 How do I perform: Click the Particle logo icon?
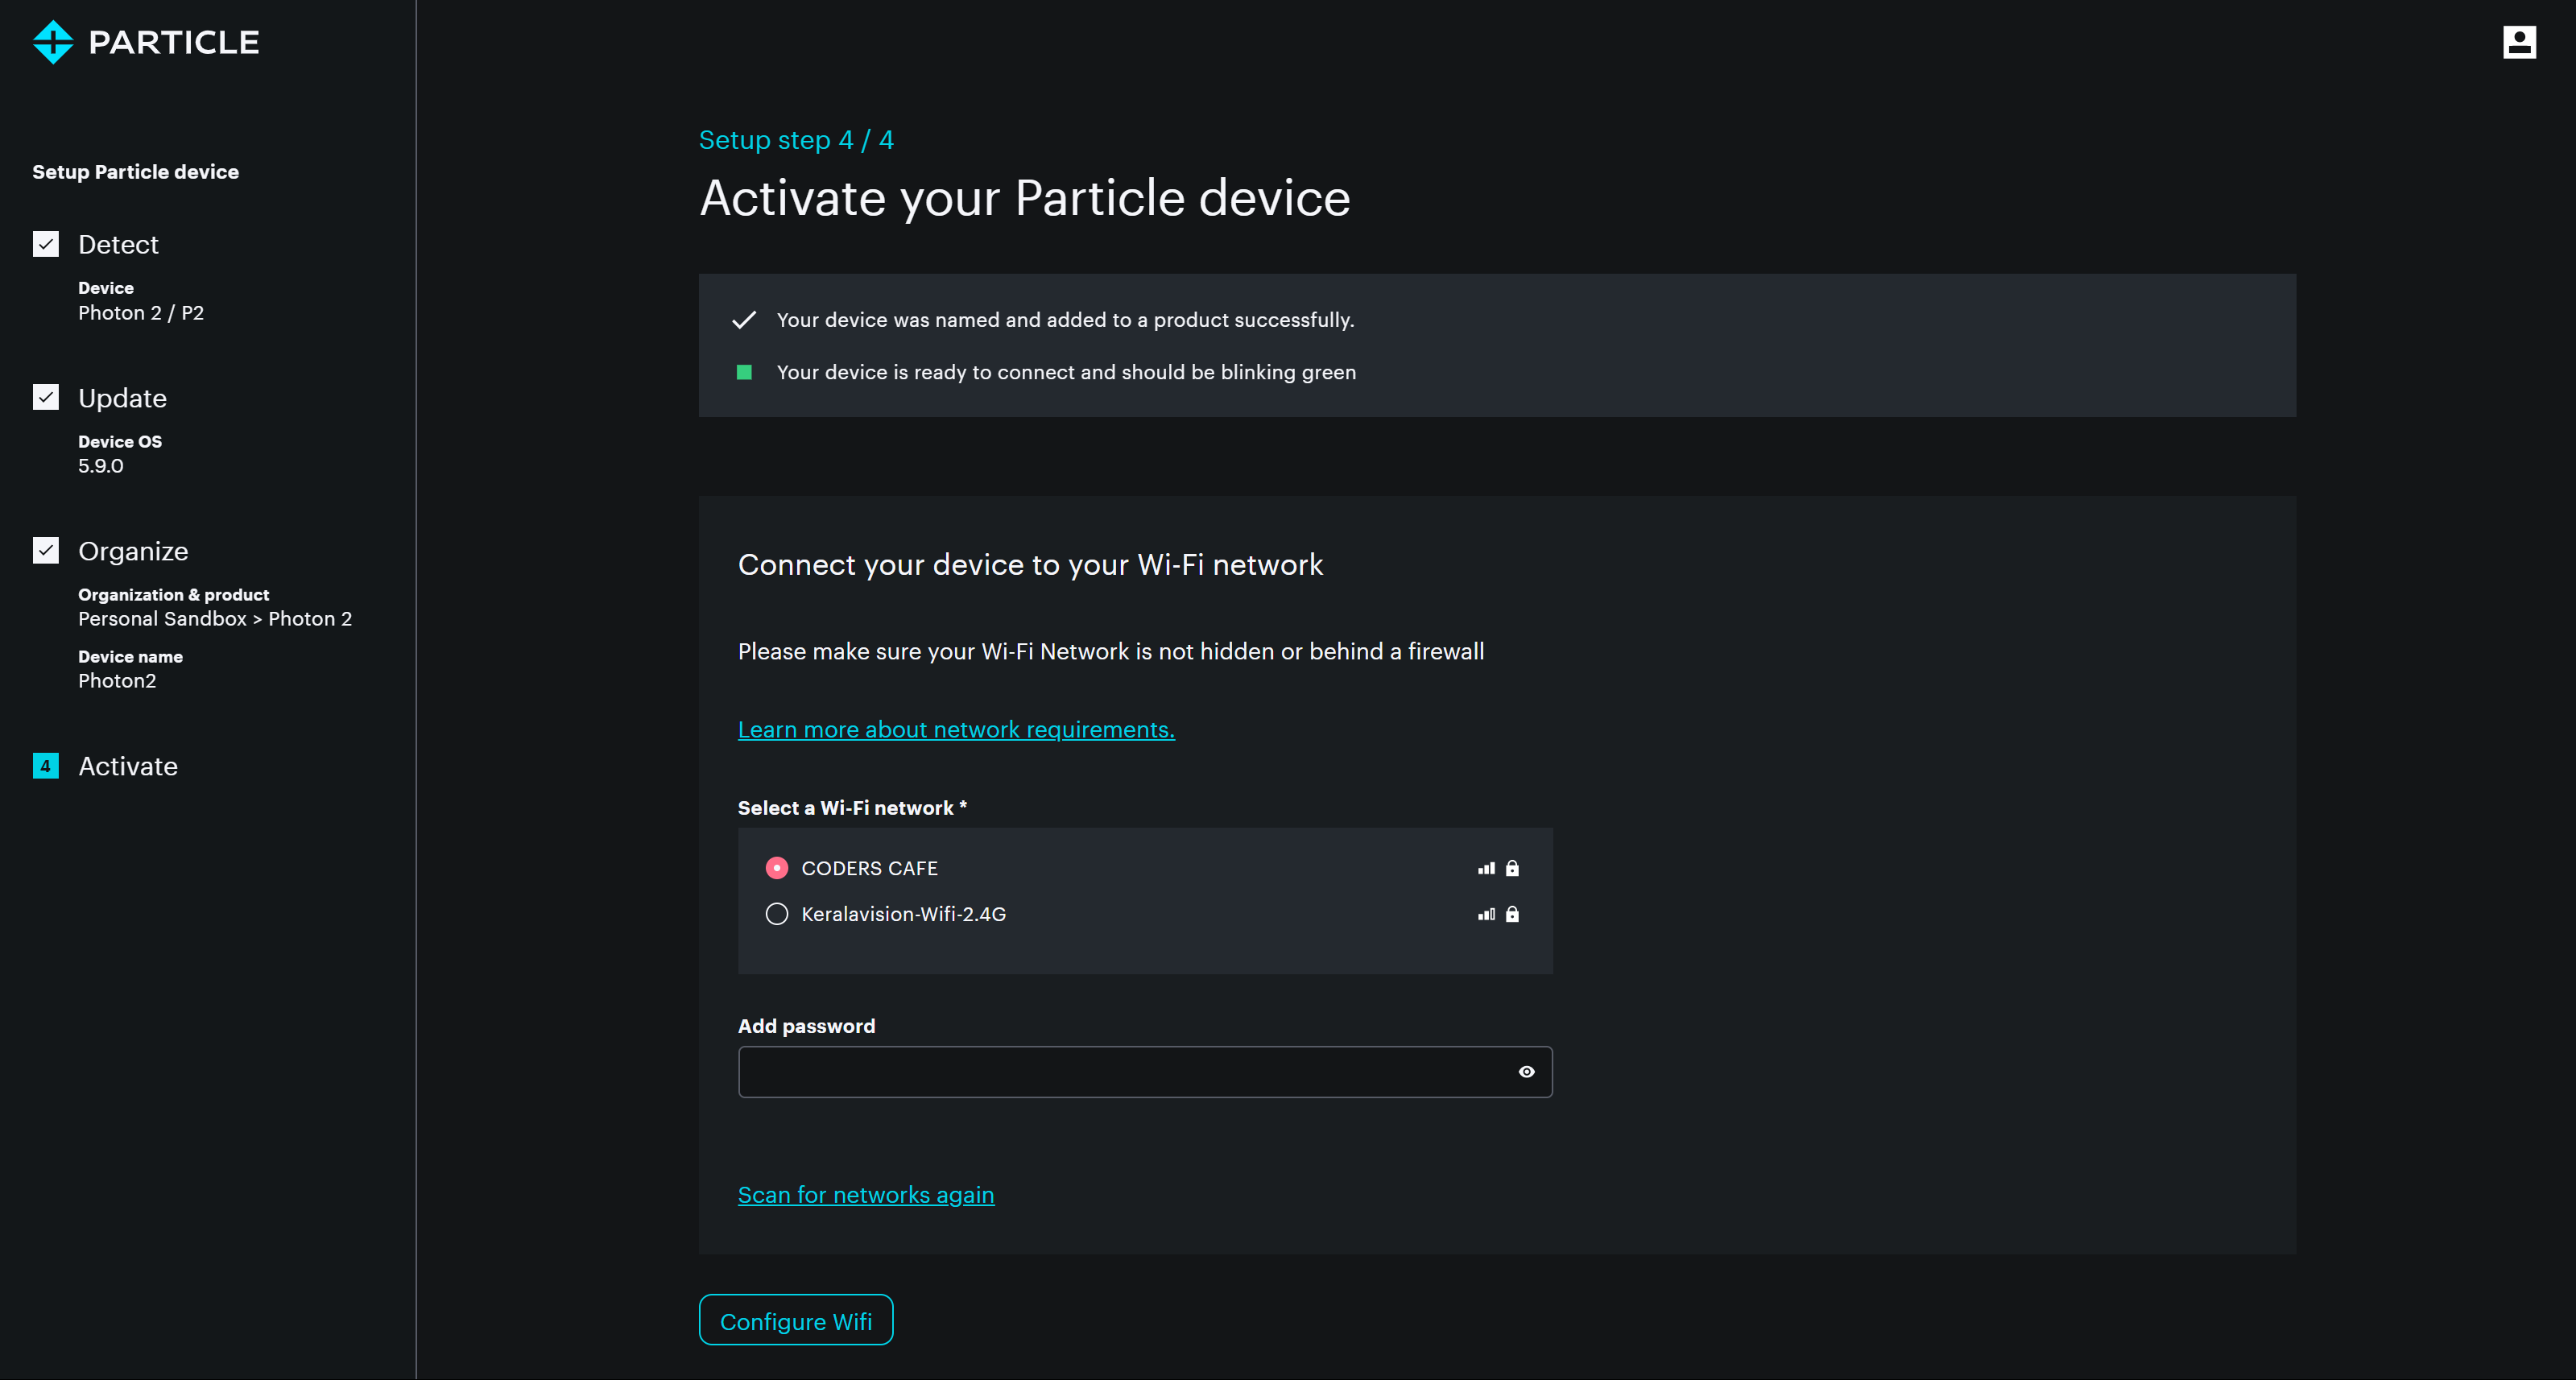[53, 42]
